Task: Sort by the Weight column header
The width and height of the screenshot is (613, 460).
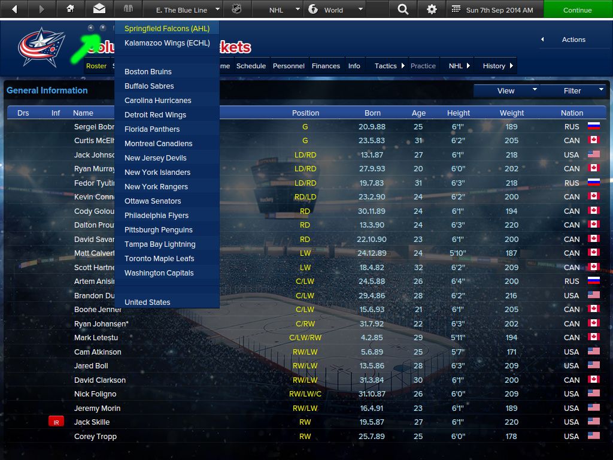Action: (511, 113)
